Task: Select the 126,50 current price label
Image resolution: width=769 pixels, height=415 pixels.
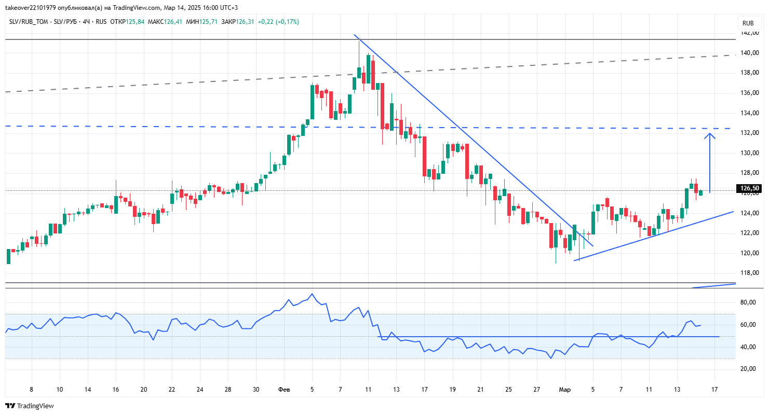Action: click(x=748, y=188)
